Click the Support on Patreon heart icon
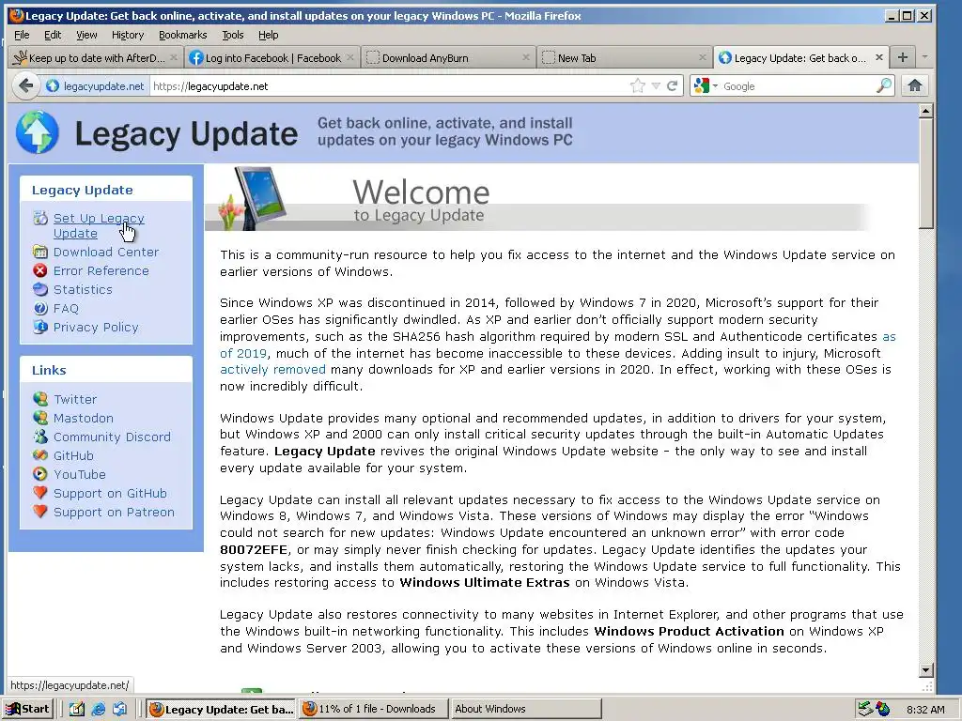 pyautogui.click(x=40, y=512)
